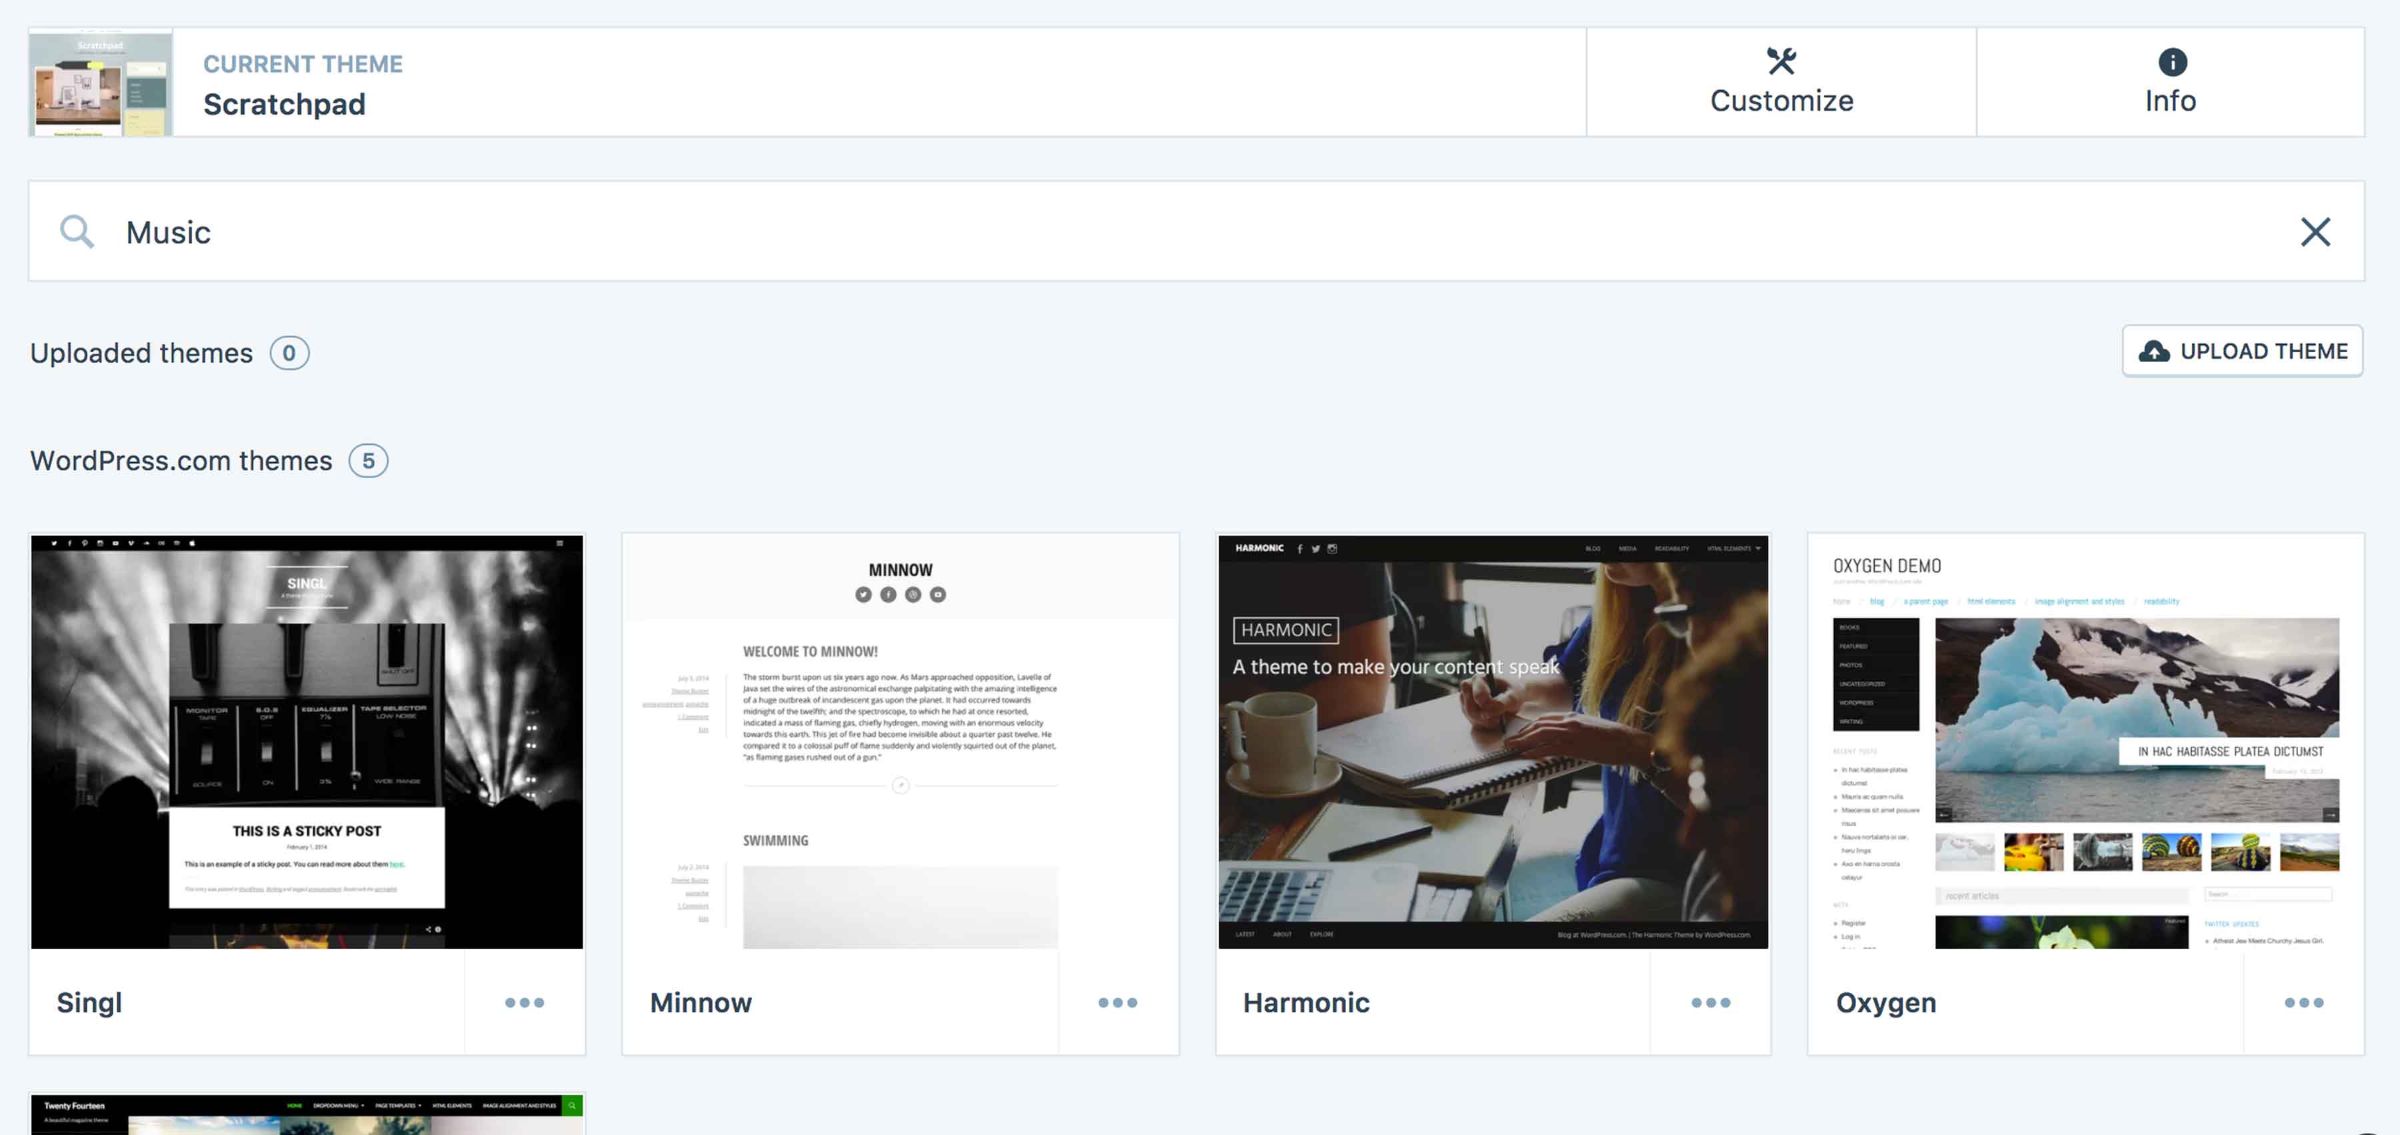The height and width of the screenshot is (1135, 2400).
Task: Click the WordPress.com themes count badge
Action: (368, 461)
